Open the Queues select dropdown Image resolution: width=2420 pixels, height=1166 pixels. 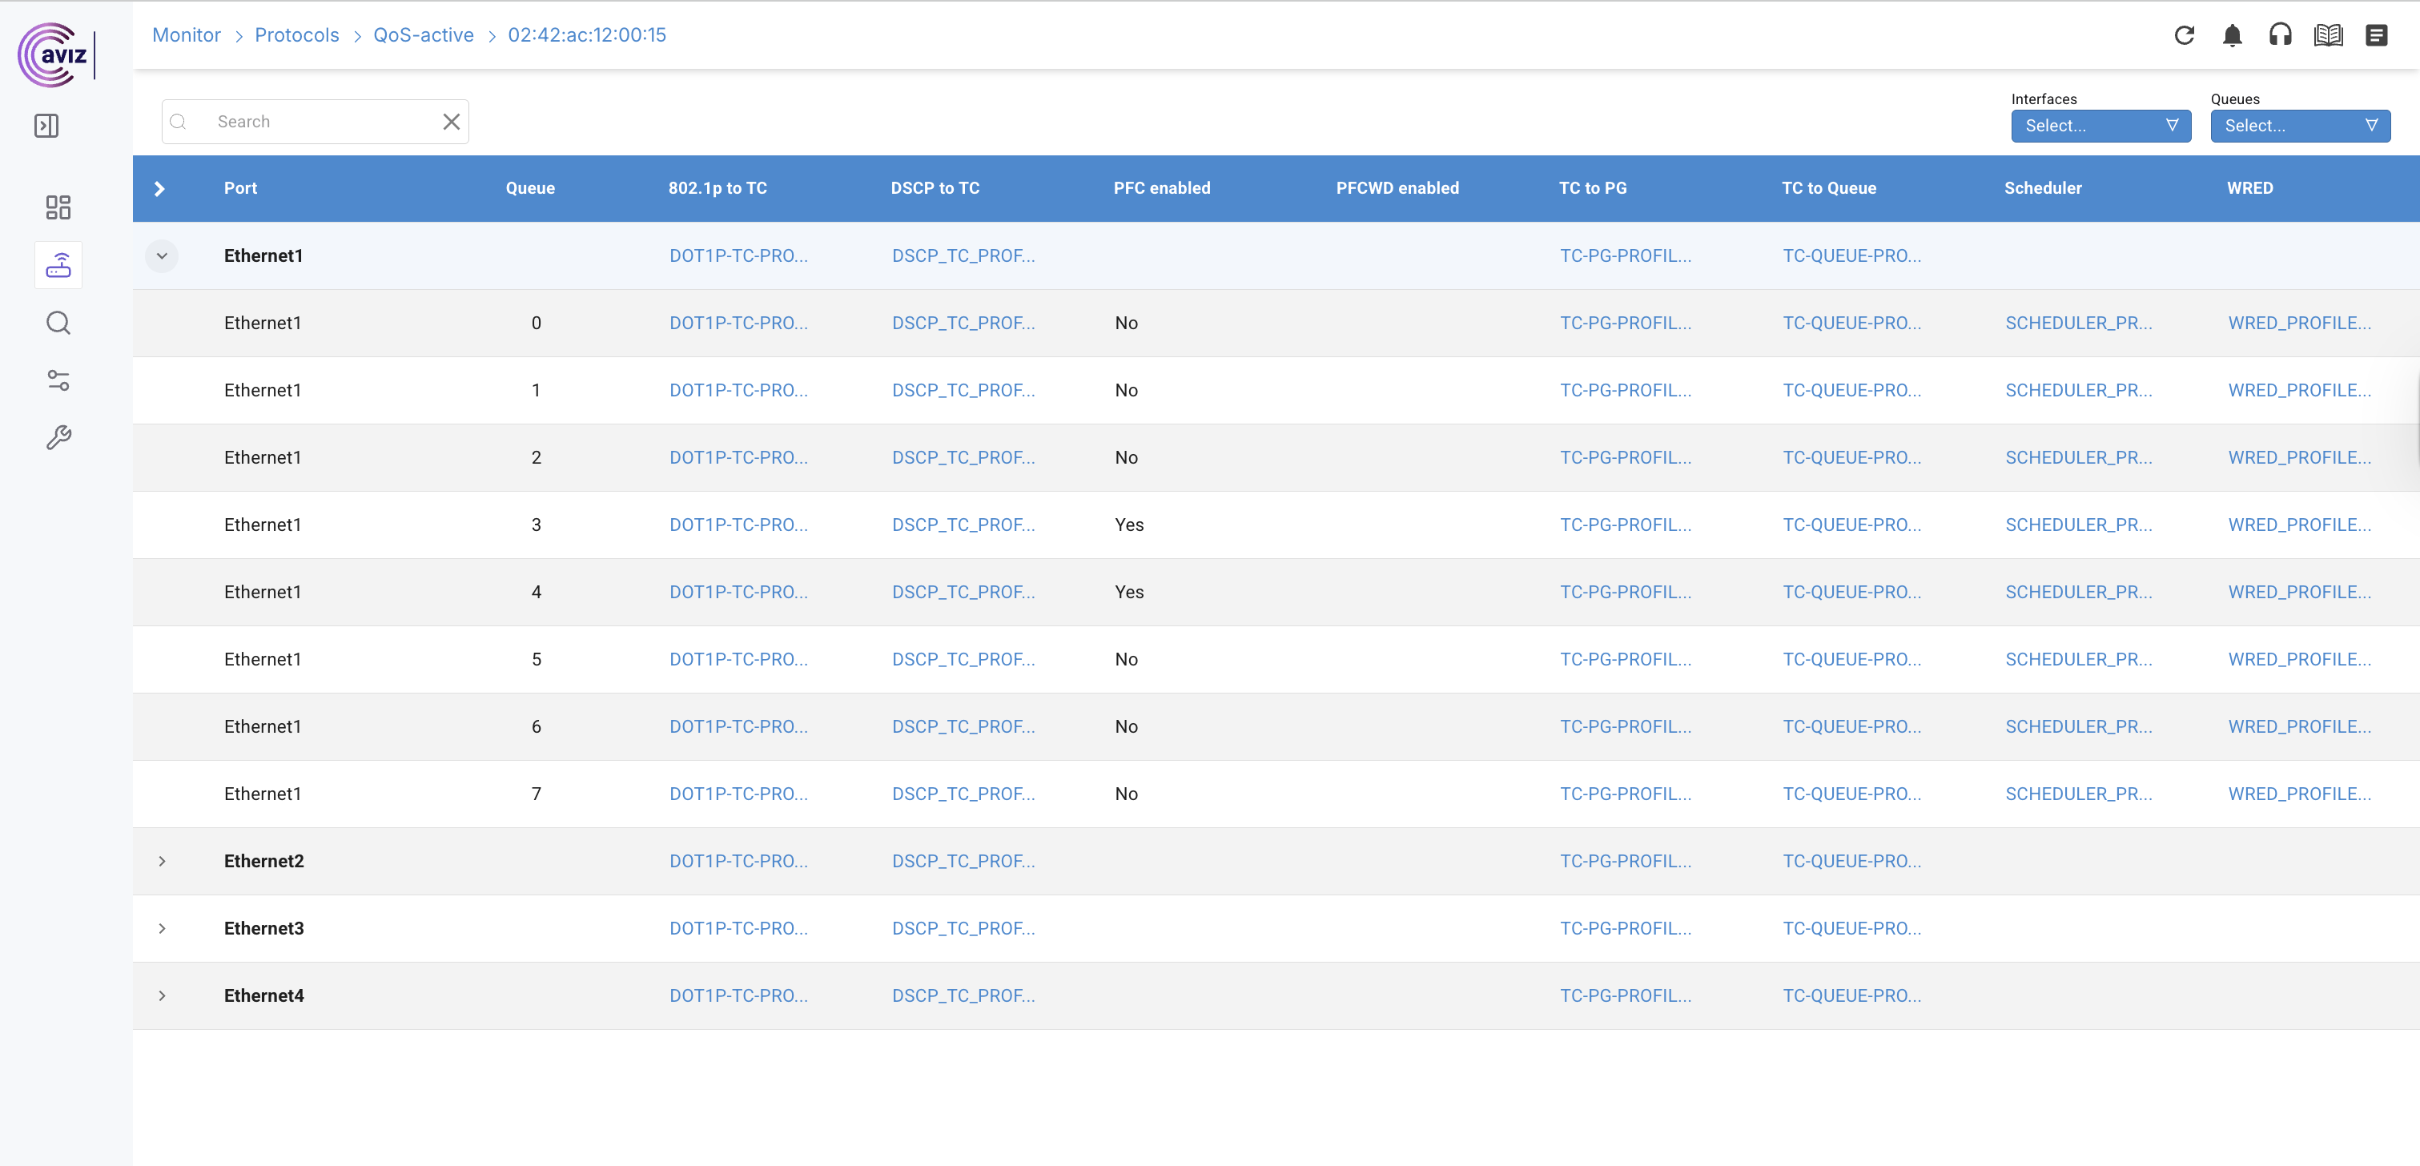pyautogui.click(x=2300, y=126)
